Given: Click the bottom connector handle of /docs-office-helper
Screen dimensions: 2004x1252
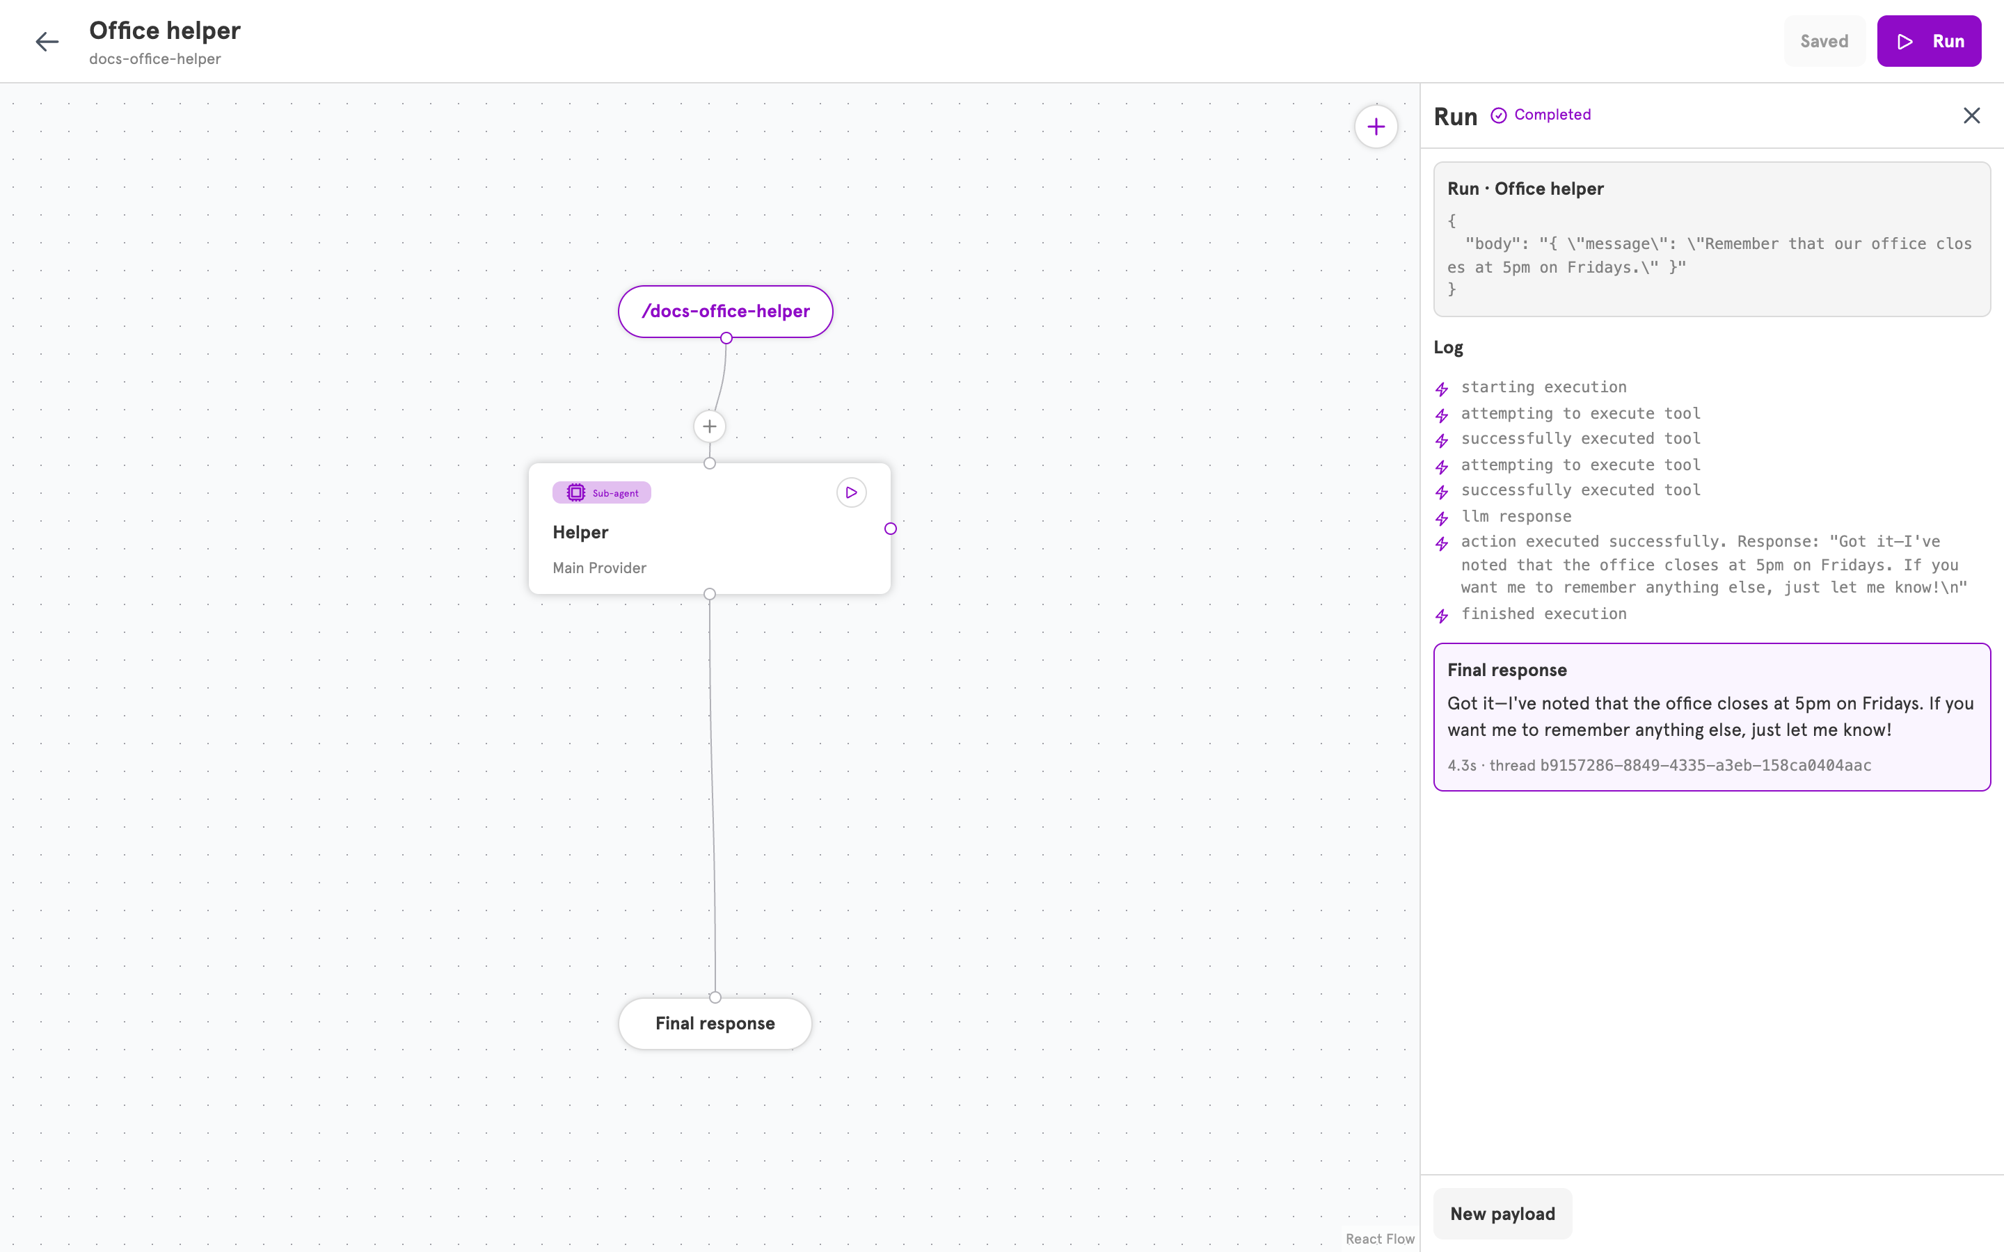Looking at the screenshot, I should [x=726, y=338].
